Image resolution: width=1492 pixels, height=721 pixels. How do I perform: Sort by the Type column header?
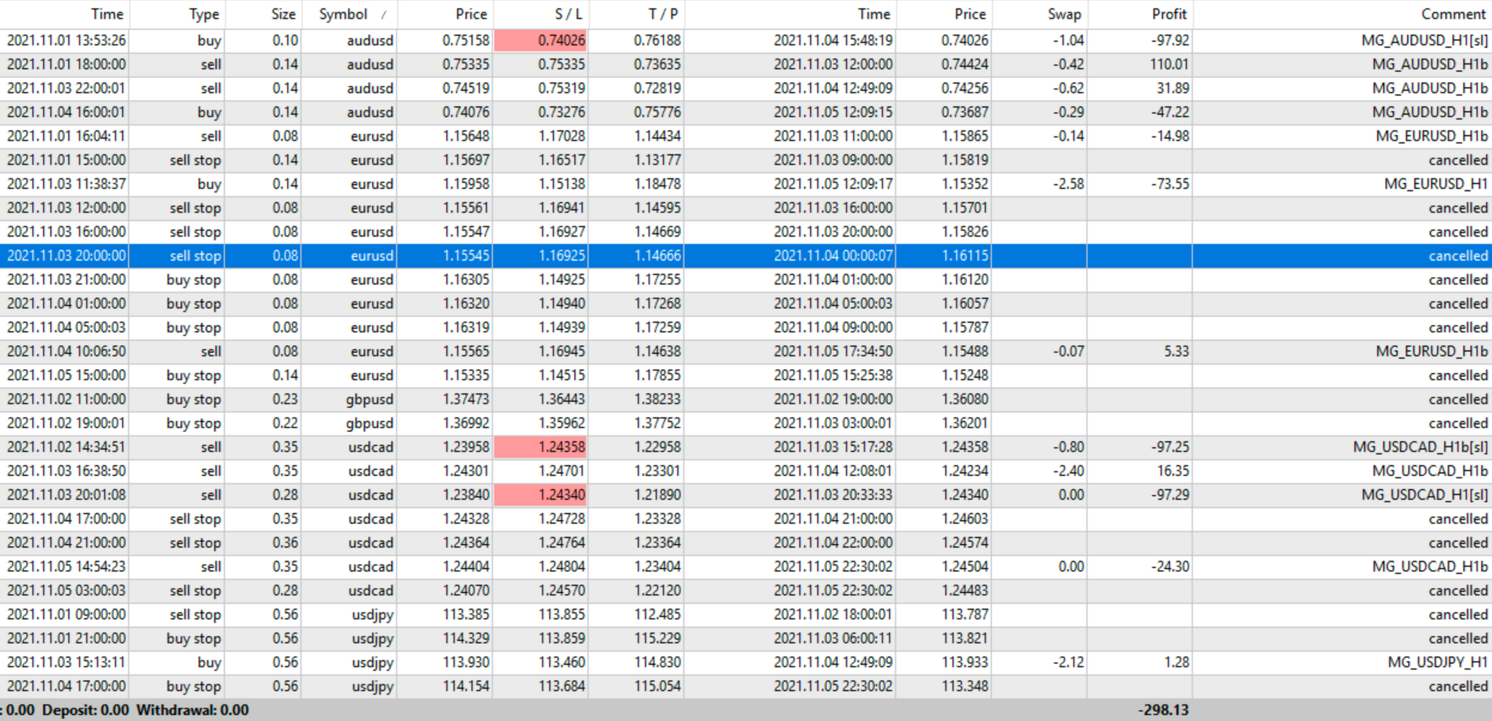[203, 14]
